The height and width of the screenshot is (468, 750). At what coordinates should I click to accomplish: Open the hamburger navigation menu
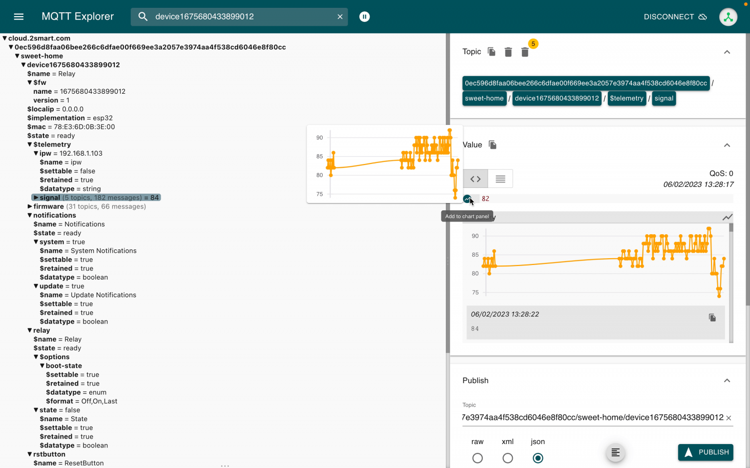[19, 16]
